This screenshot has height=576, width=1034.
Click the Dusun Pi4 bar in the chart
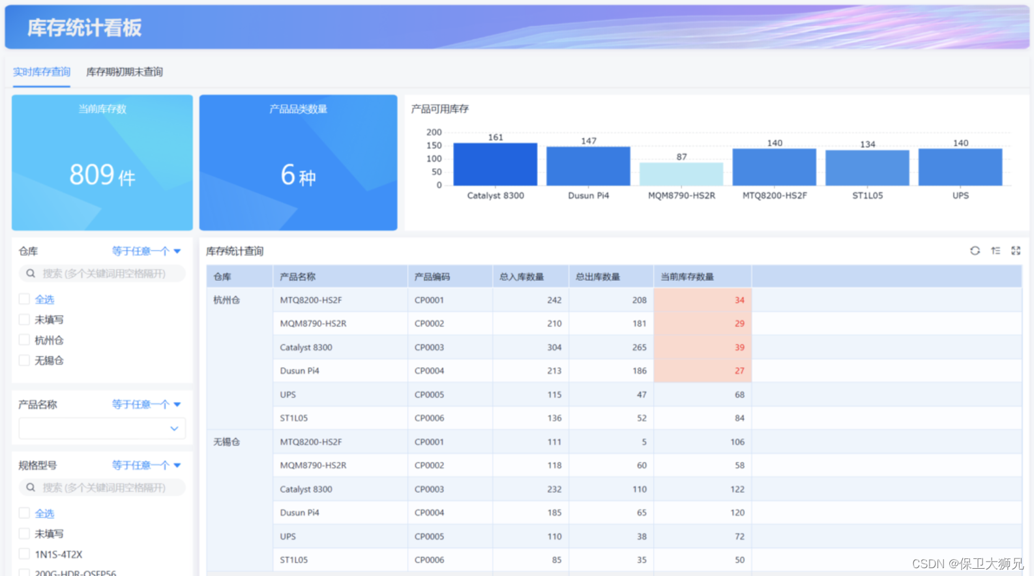(x=588, y=166)
